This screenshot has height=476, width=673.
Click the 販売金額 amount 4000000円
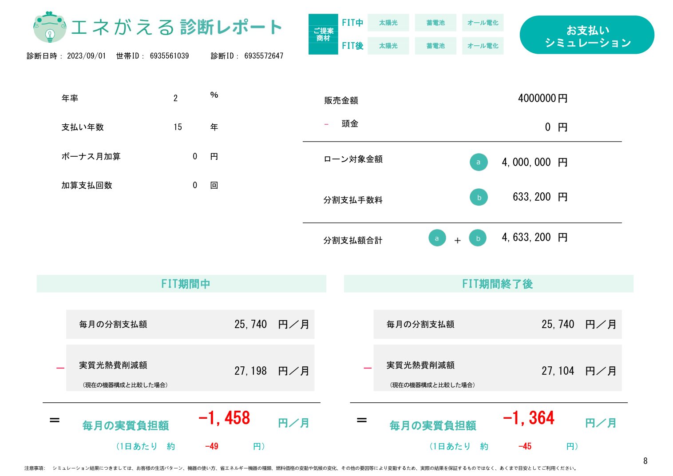tap(542, 98)
